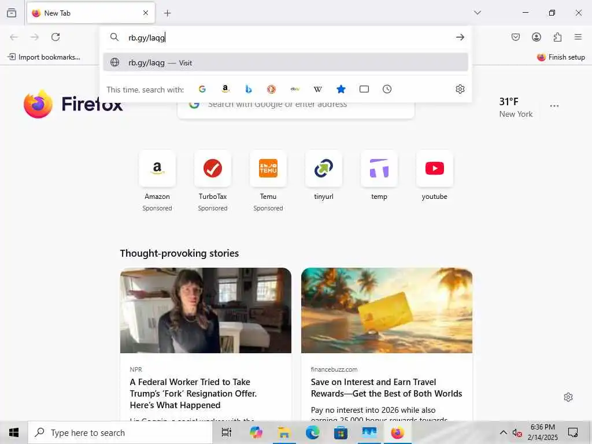Go back one page
This screenshot has height=444, width=592.
tap(14, 37)
